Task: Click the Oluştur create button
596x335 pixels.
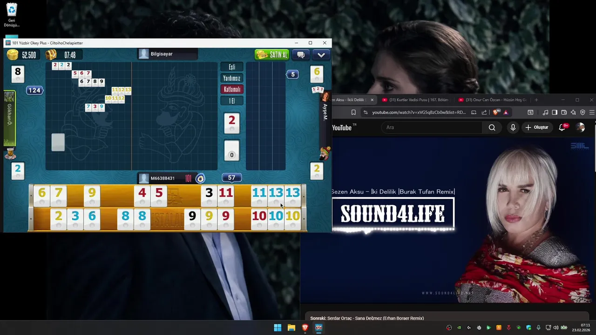Action: [537, 127]
